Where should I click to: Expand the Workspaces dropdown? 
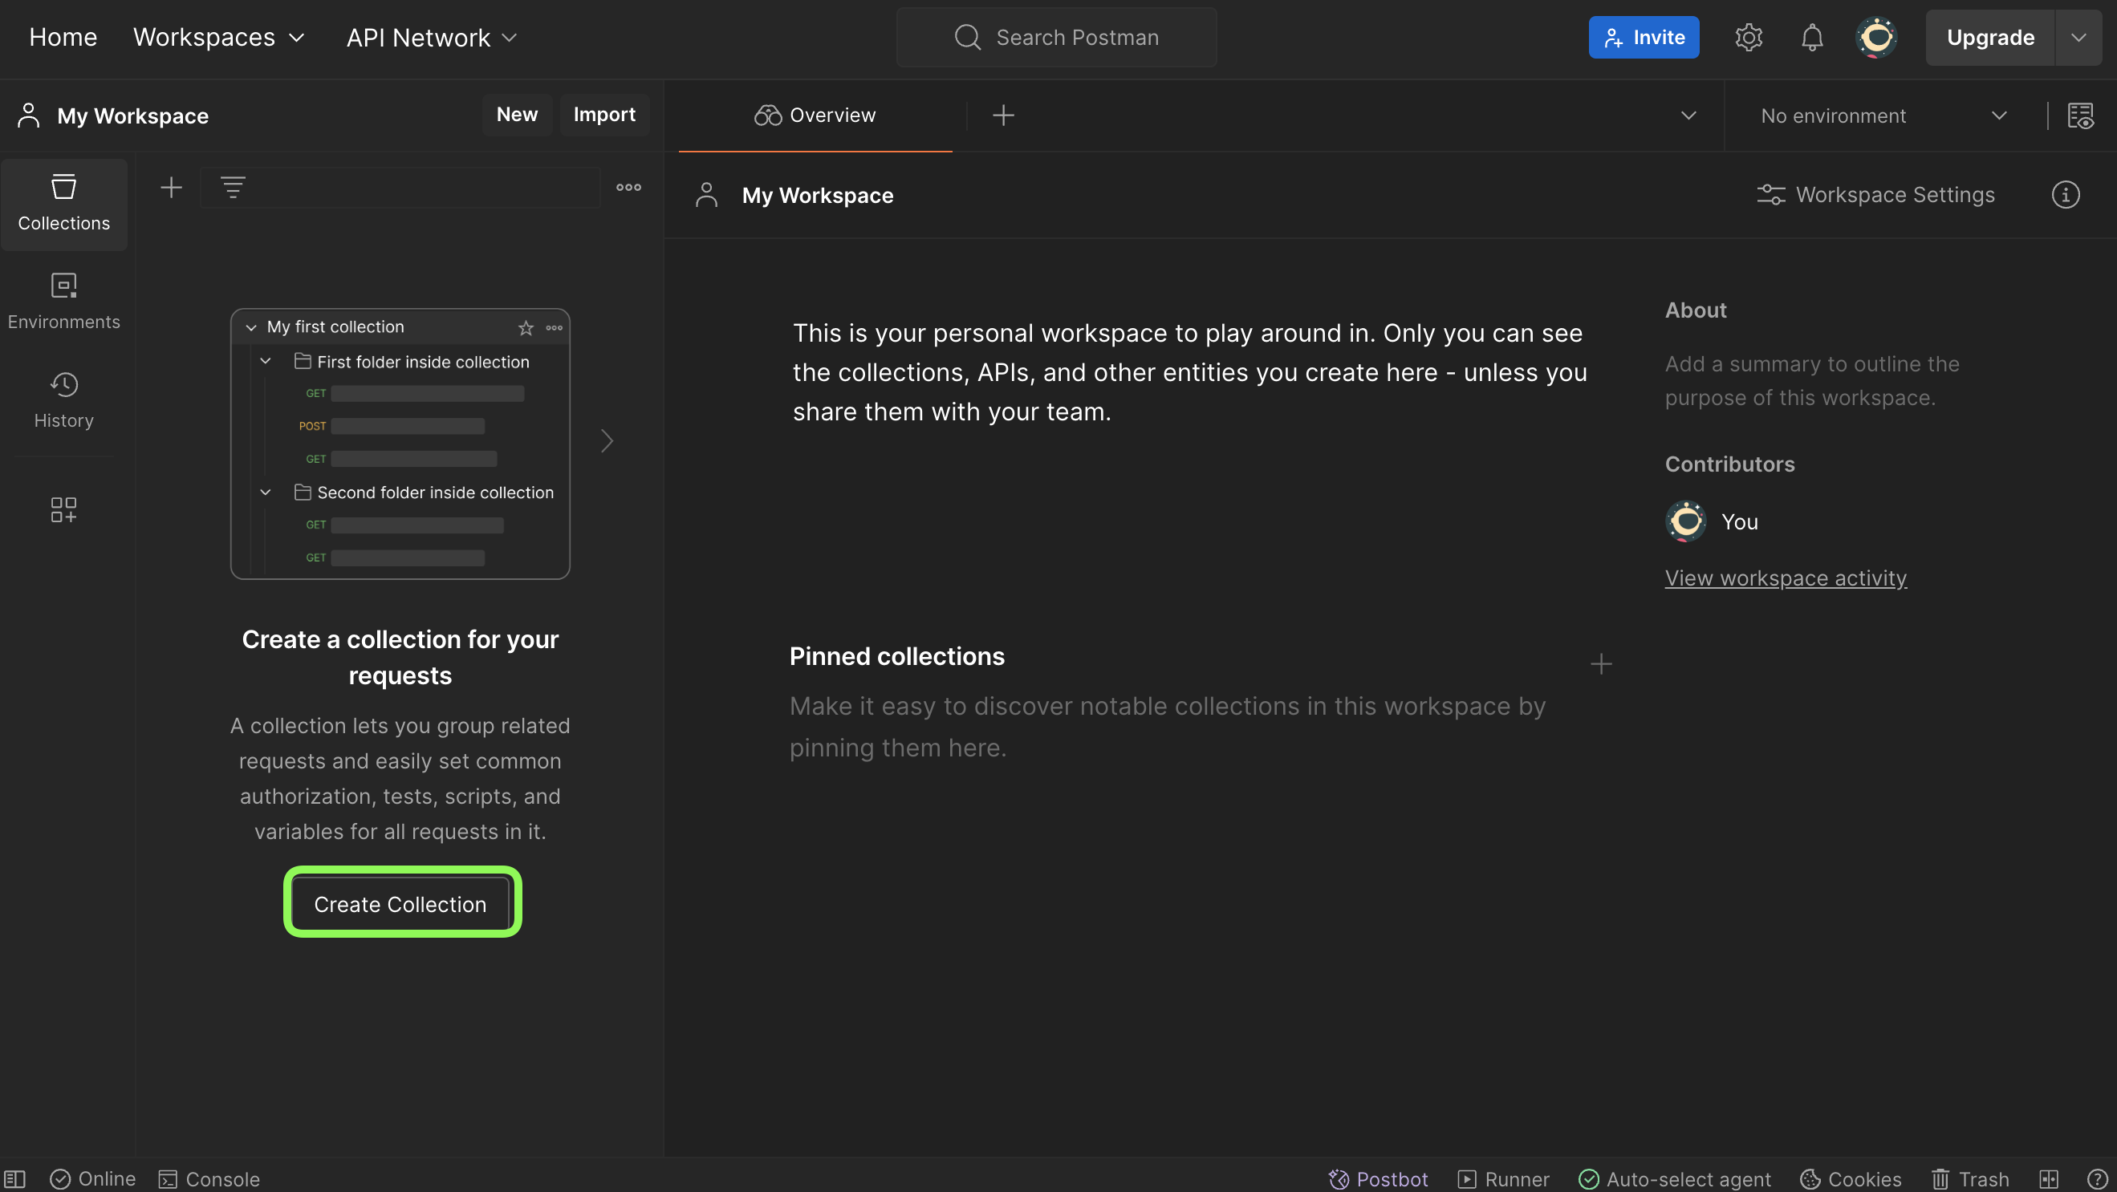(218, 38)
